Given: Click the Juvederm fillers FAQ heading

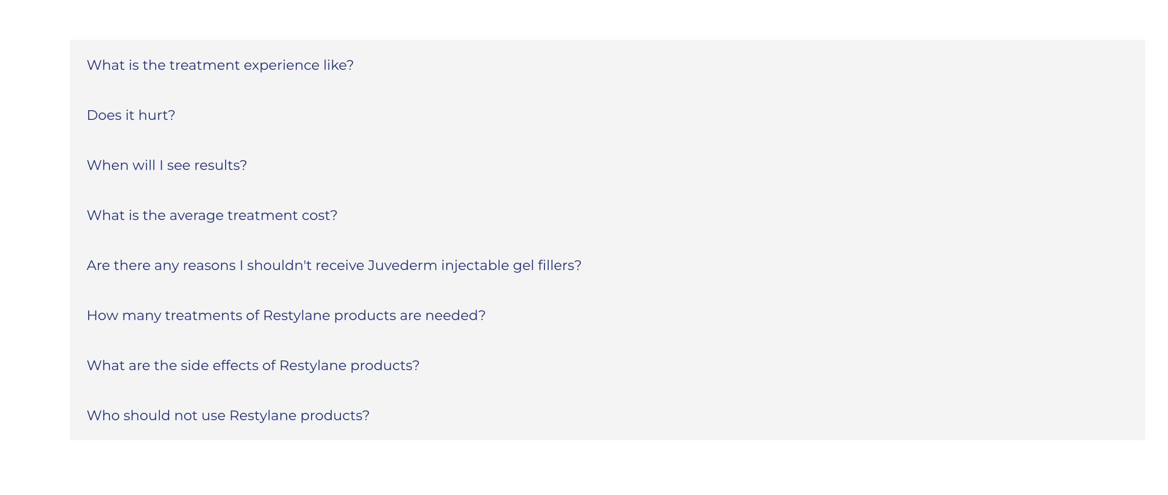Looking at the screenshot, I should click(334, 265).
